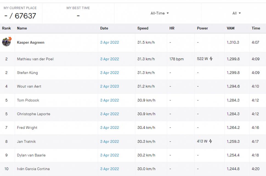The height and width of the screenshot is (176, 266).
Task: Click the name Stefan Küng
Action: click(27, 73)
